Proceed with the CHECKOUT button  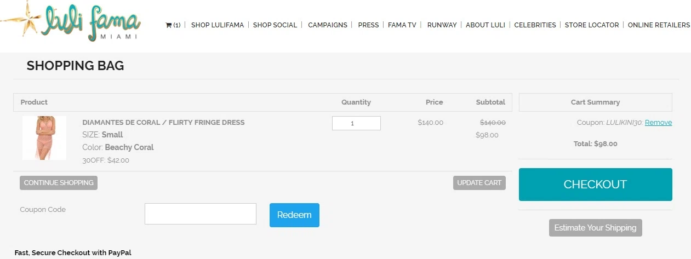click(595, 185)
